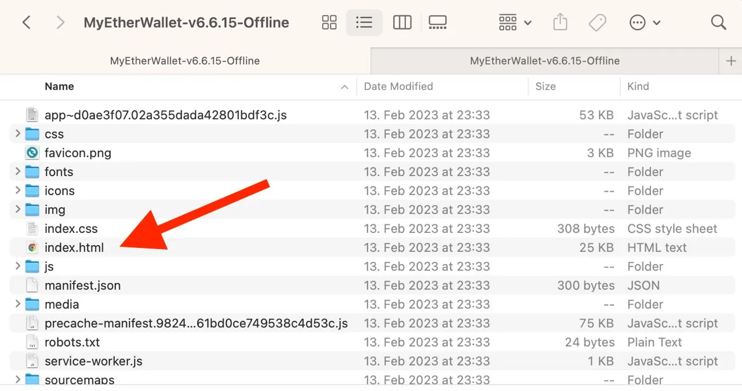Go back with the left chevron button
Screen dimensions: 742x391
[26, 23]
